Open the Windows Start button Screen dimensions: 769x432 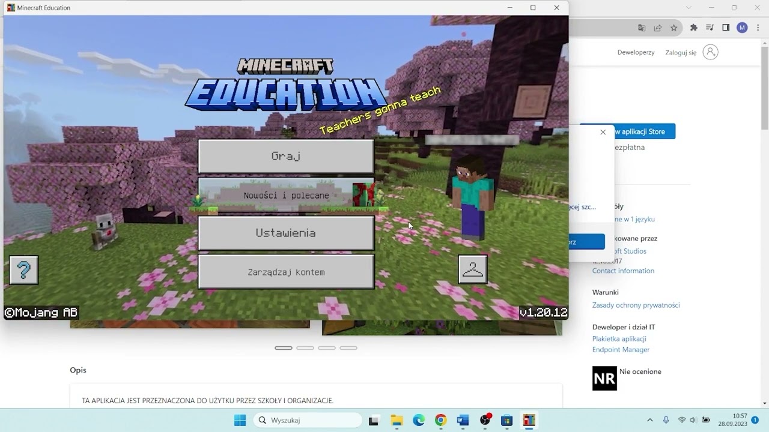pyautogui.click(x=240, y=420)
